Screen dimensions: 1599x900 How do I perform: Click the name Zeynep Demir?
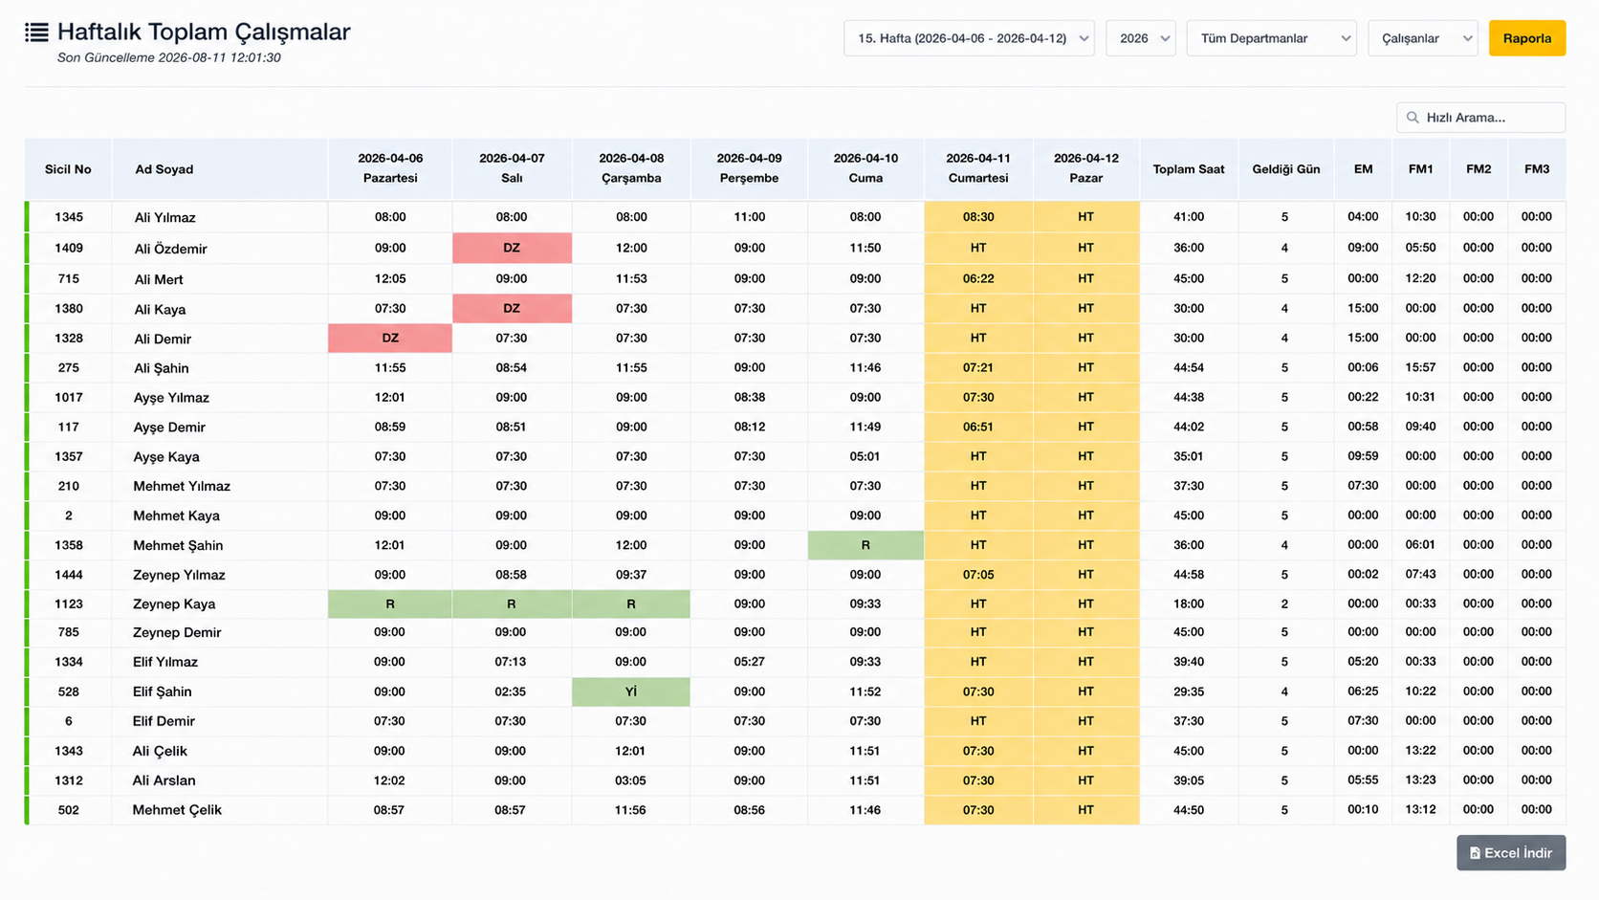click(177, 633)
